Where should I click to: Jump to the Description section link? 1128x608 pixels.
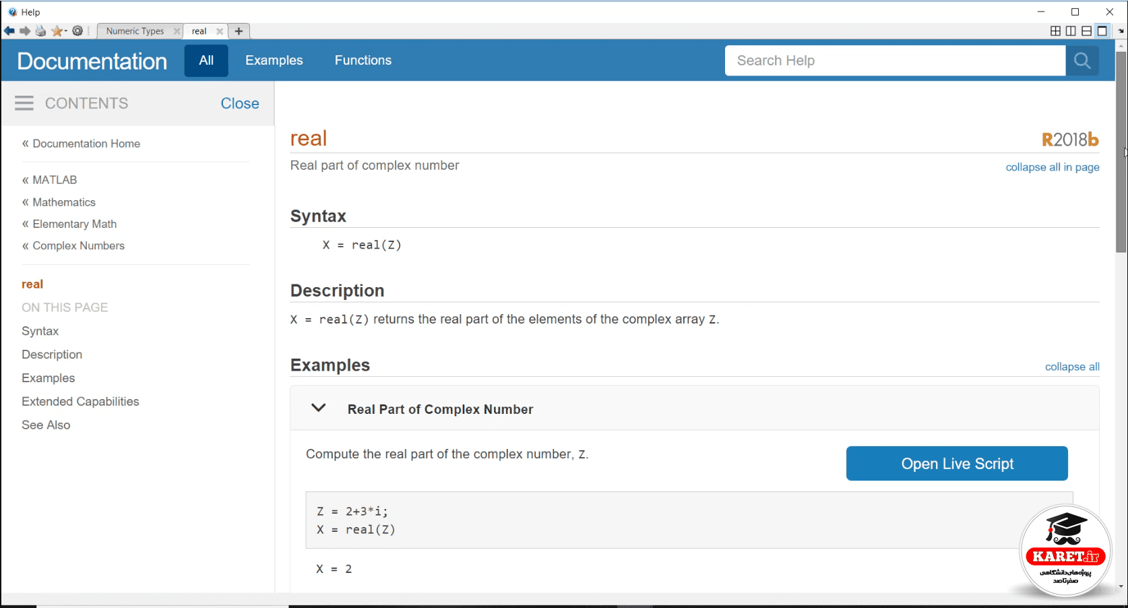coord(52,355)
